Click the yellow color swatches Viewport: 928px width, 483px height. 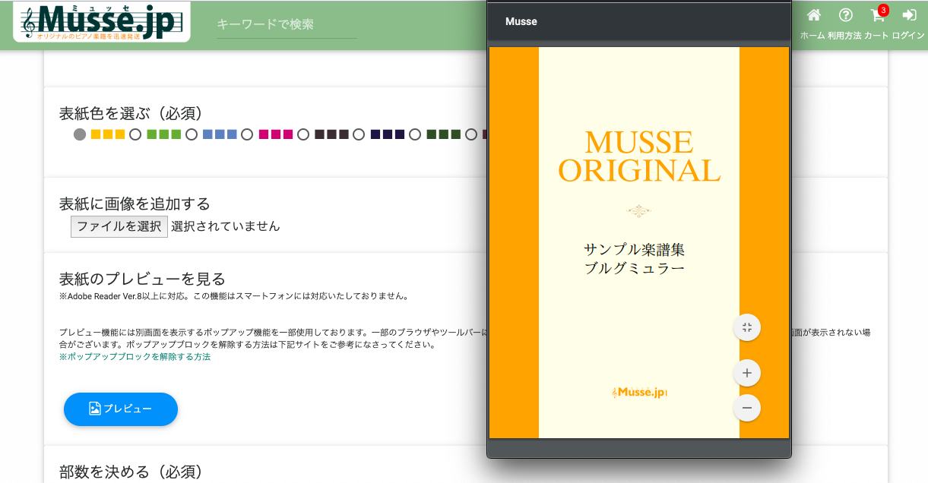[x=108, y=134]
